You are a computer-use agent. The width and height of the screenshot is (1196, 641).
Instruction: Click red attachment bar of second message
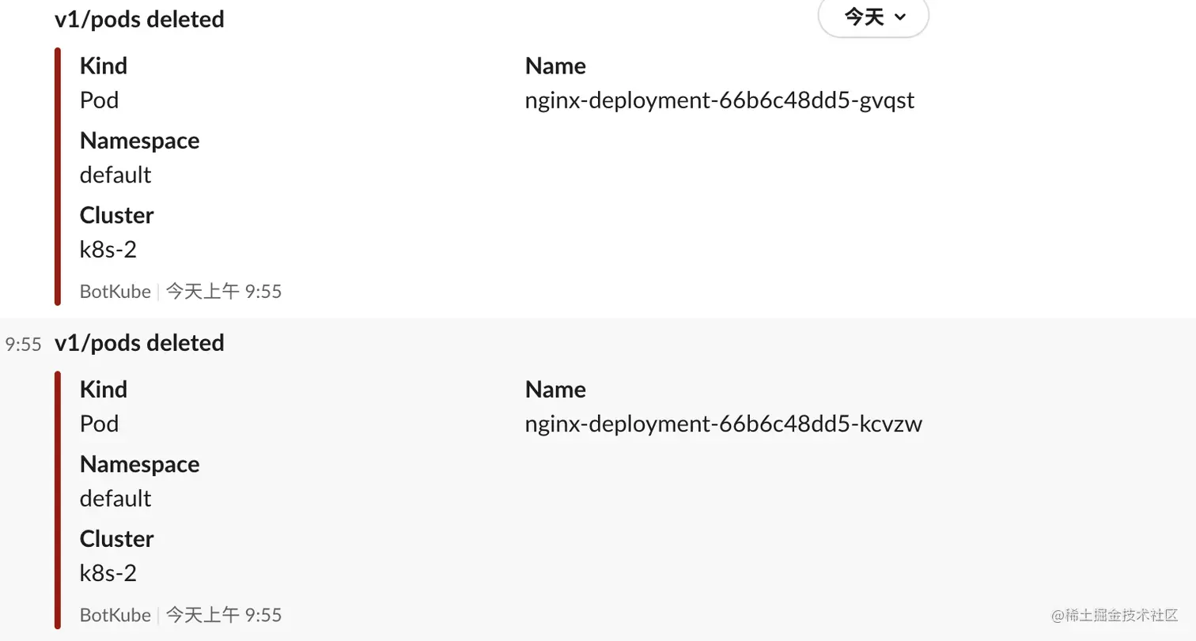tap(58, 500)
